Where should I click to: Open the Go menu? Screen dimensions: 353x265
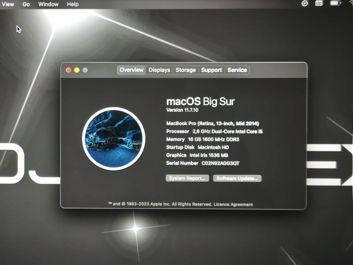26,4
